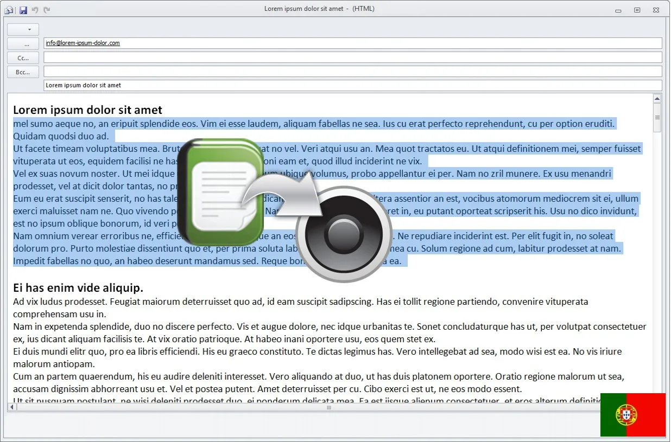This screenshot has width=671, height=442.
Task: Click the scrollbar up arrow
Action: (x=657, y=98)
